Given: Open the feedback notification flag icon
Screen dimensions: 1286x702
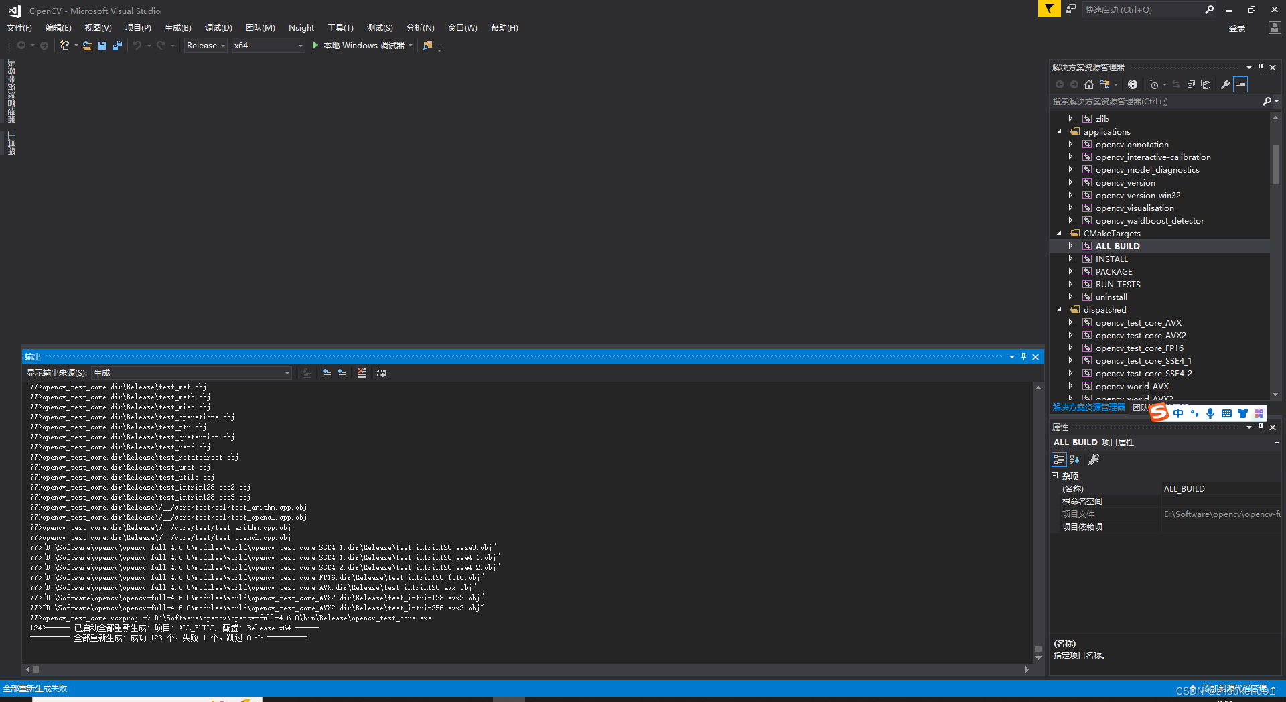Looking at the screenshot, I should pyautogui.click(x=1049, y=9).
